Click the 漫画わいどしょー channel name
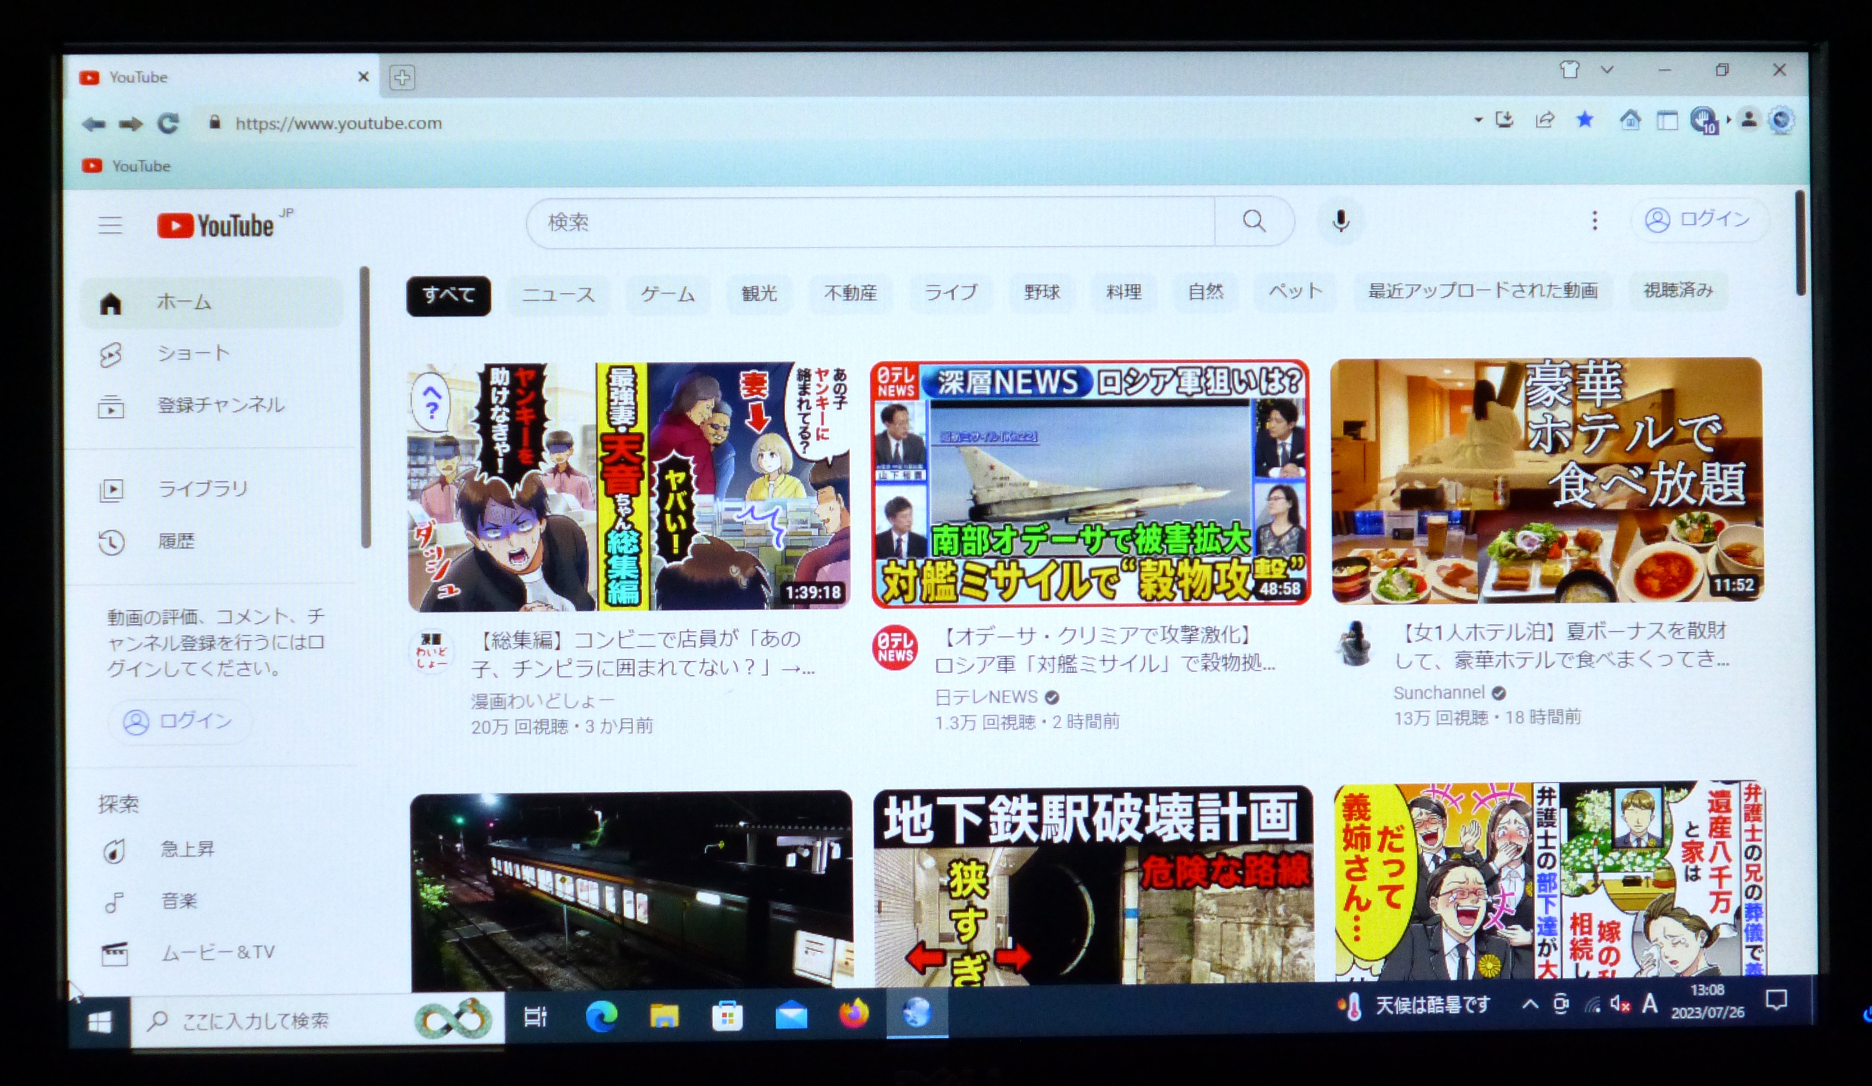Viewport: 1872px width, 1086px height. point(542,700)
